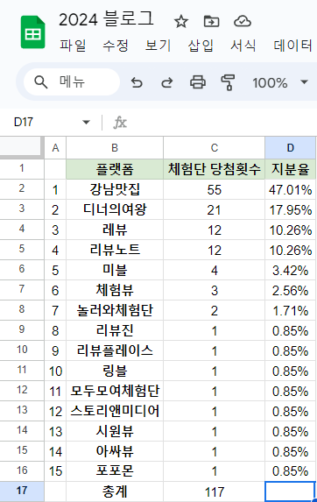Select row 17 header
317x502 pixels.
pos(22,491)
